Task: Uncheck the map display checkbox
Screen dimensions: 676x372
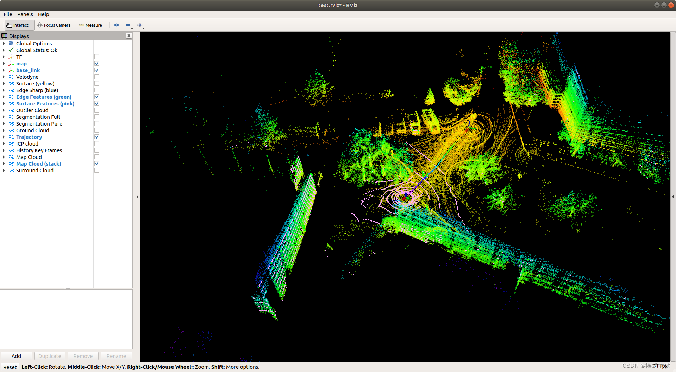Action: [x=97, y=63]
